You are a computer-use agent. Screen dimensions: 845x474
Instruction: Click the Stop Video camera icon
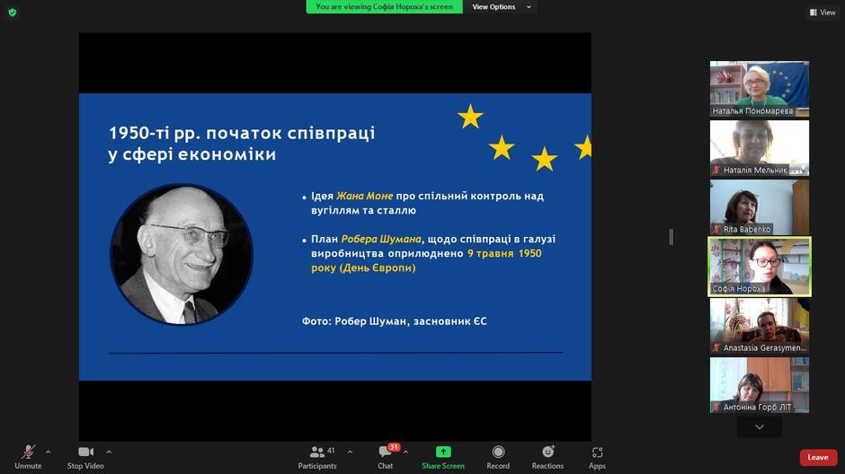coord(85,452)
